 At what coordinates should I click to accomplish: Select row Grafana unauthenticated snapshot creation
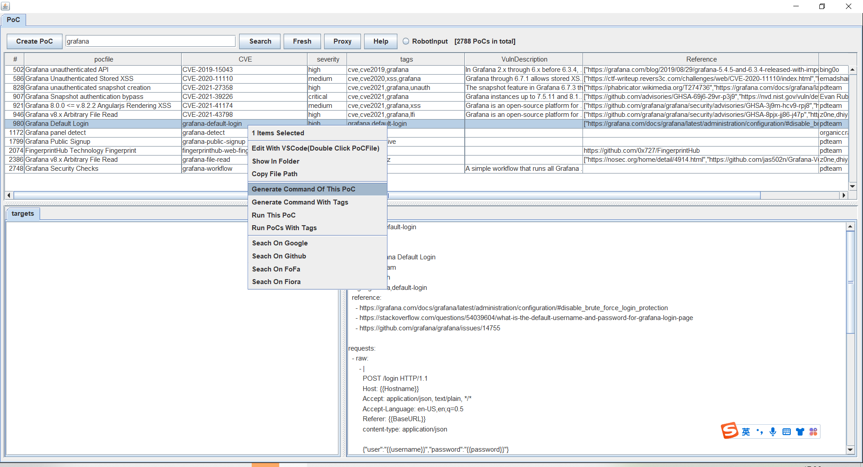pos(427,88)
